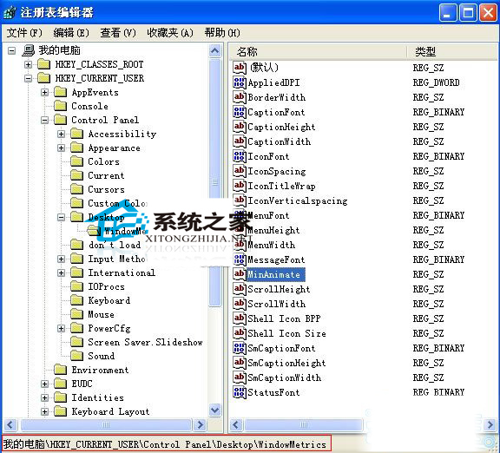Click the Shell Icon Size string icon
The image size is (500, 453).
pyautogui.click(x=240, y=333)
